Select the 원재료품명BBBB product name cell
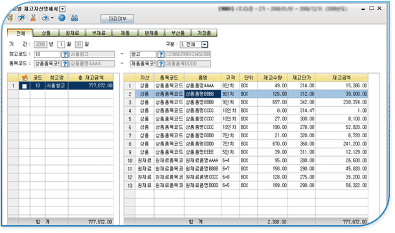395x233 pixels. click(203, 169)
